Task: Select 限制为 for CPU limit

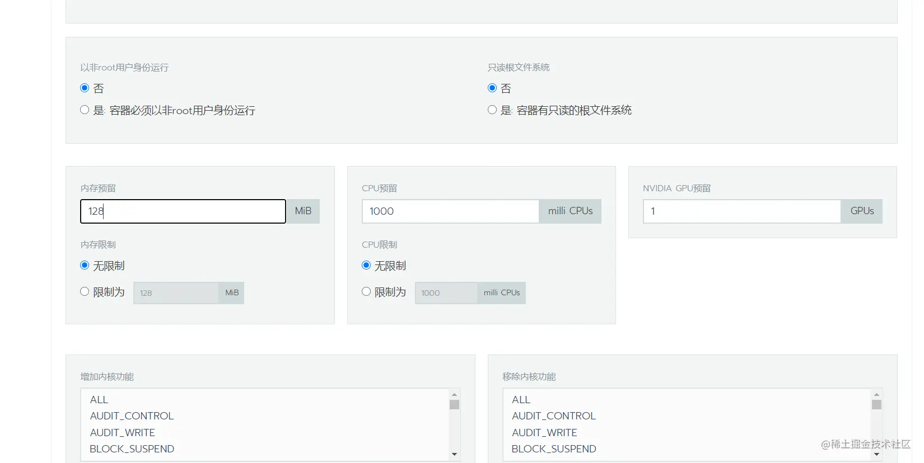Action: (366, 291)
